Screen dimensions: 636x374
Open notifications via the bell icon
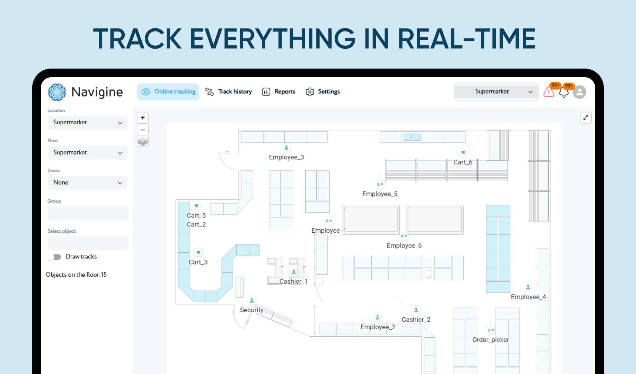click(564, 92)
